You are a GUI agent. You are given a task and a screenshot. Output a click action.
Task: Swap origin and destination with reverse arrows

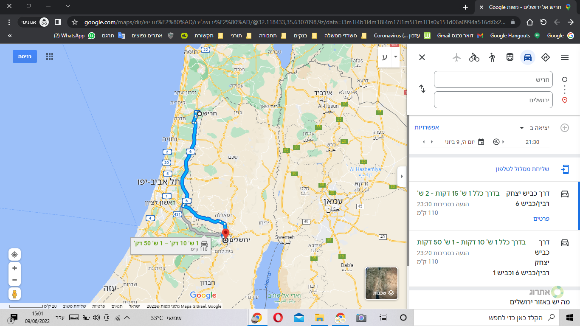click(x=422, y=89)
